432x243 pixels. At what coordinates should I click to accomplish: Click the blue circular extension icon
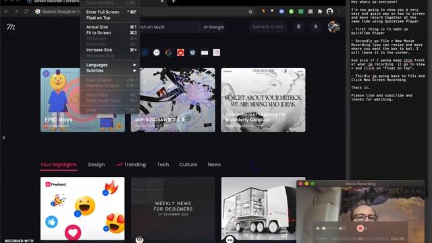click(x=281, y=11)
